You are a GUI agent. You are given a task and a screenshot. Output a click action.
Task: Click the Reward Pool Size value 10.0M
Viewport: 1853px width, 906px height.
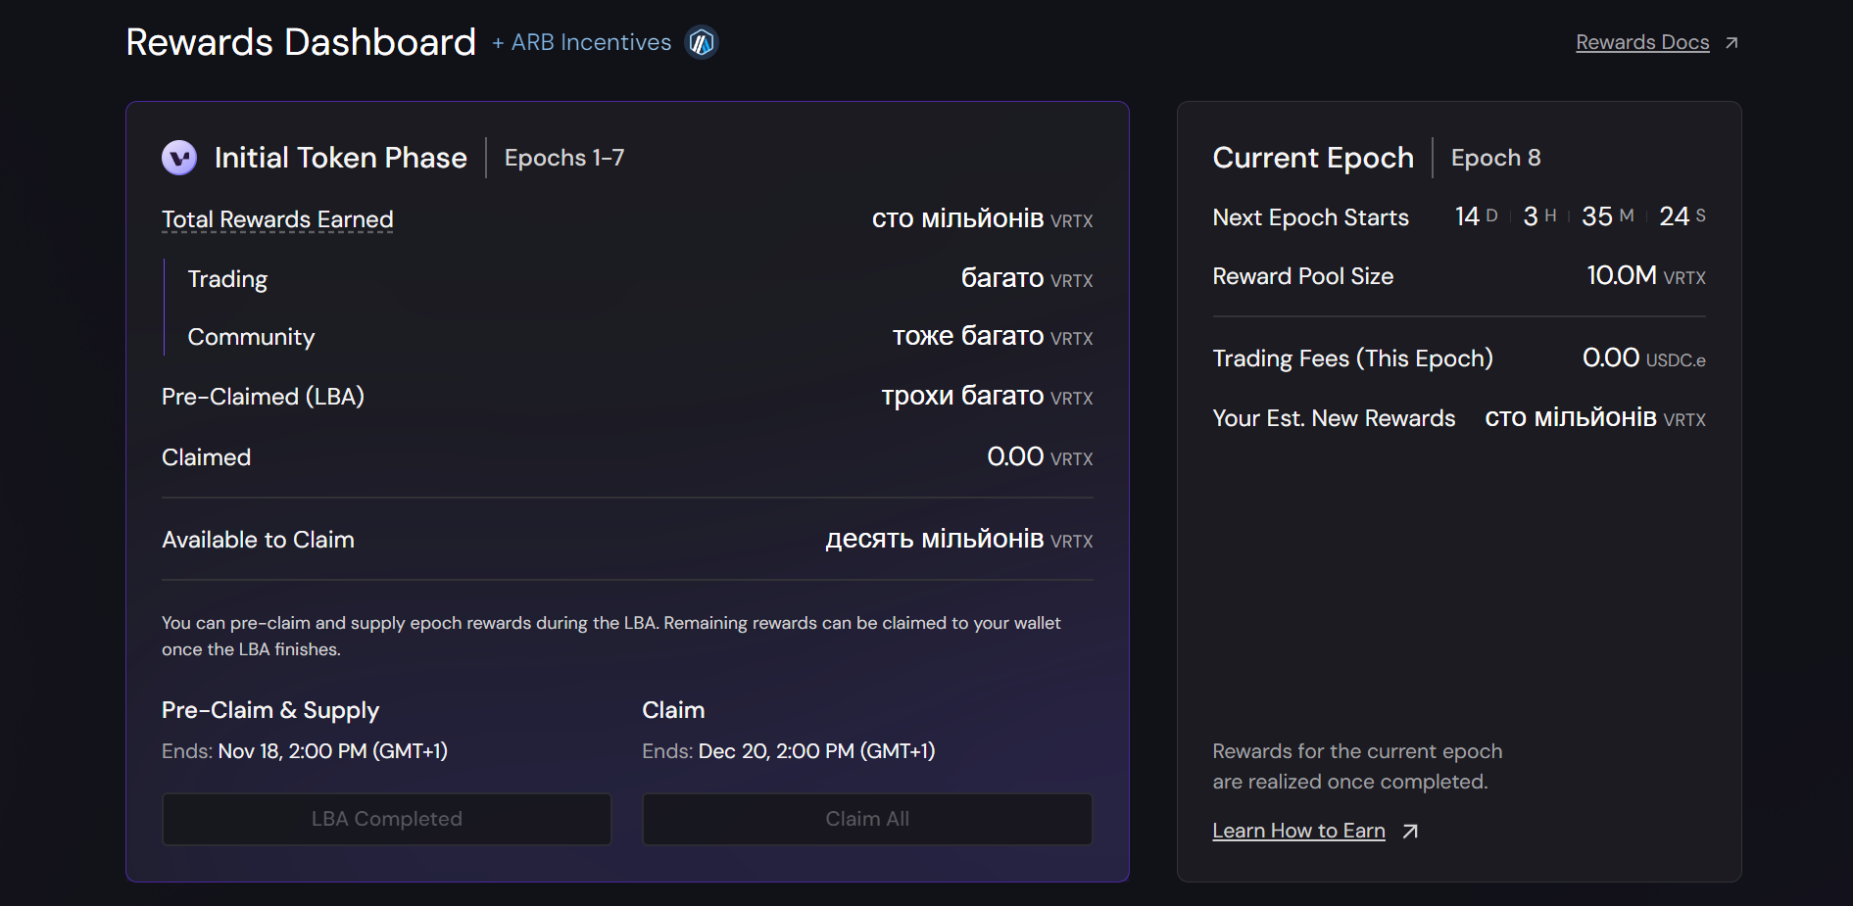[x=1622, y=276]
